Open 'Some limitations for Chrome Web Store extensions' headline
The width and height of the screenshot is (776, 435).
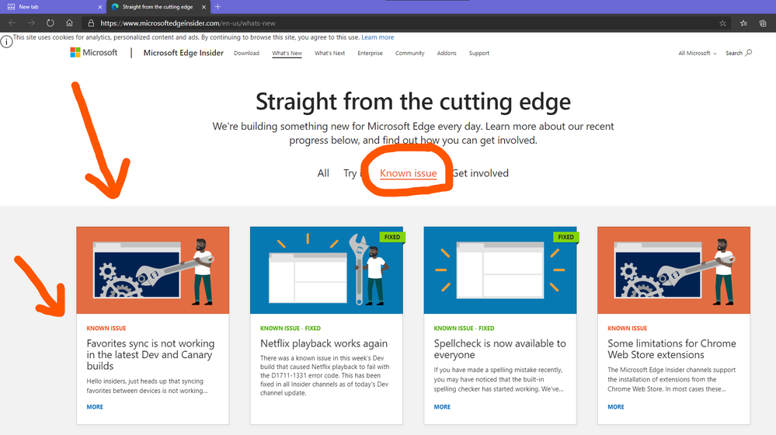click(672, 349)
